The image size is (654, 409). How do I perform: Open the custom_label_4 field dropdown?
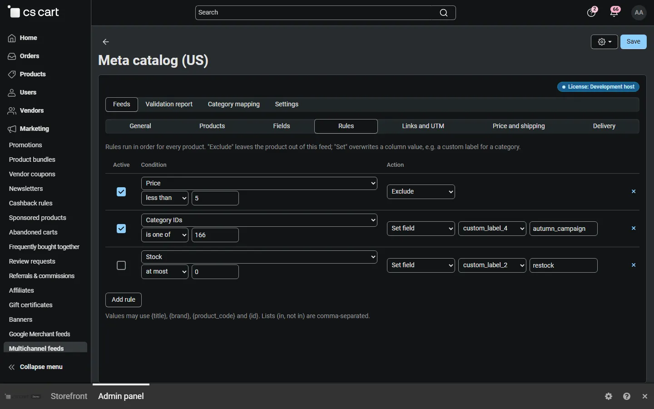tap(492, 229)
